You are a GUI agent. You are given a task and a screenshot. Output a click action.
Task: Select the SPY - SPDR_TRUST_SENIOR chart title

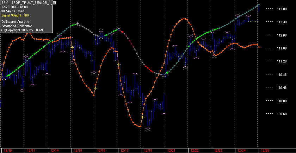29,3
